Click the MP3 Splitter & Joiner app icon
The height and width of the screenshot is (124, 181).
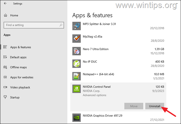tap(76, 26)
